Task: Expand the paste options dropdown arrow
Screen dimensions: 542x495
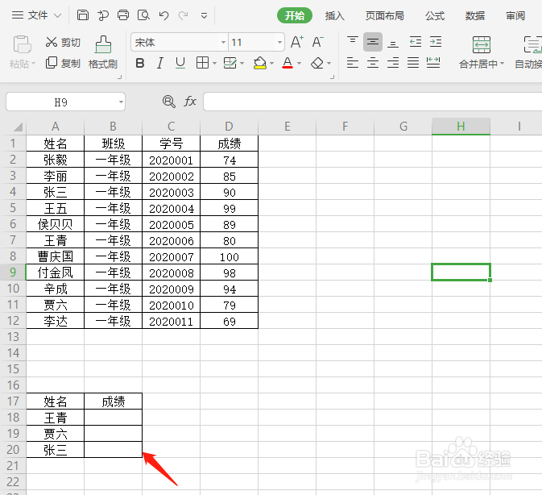Action: (34, 64)
